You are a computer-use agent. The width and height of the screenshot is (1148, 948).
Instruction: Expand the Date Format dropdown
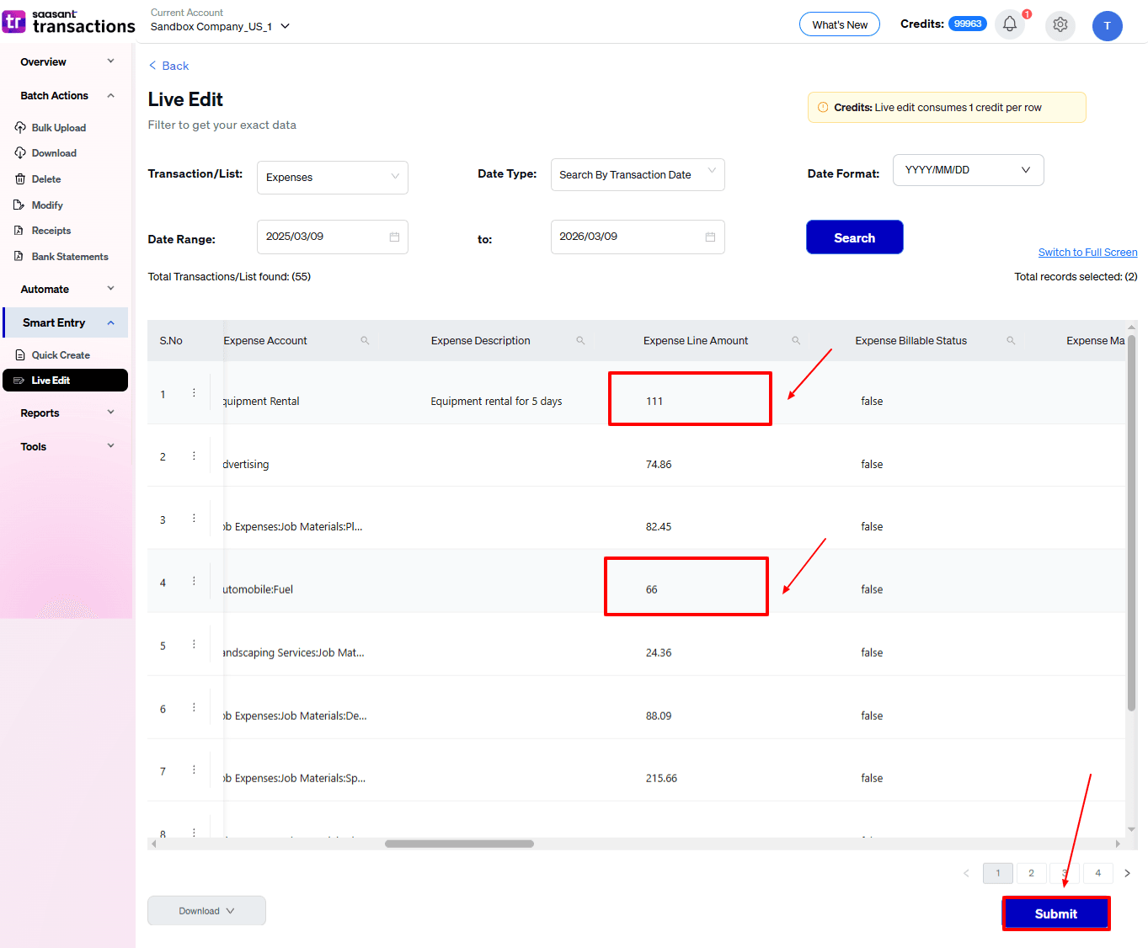point(967,170)
